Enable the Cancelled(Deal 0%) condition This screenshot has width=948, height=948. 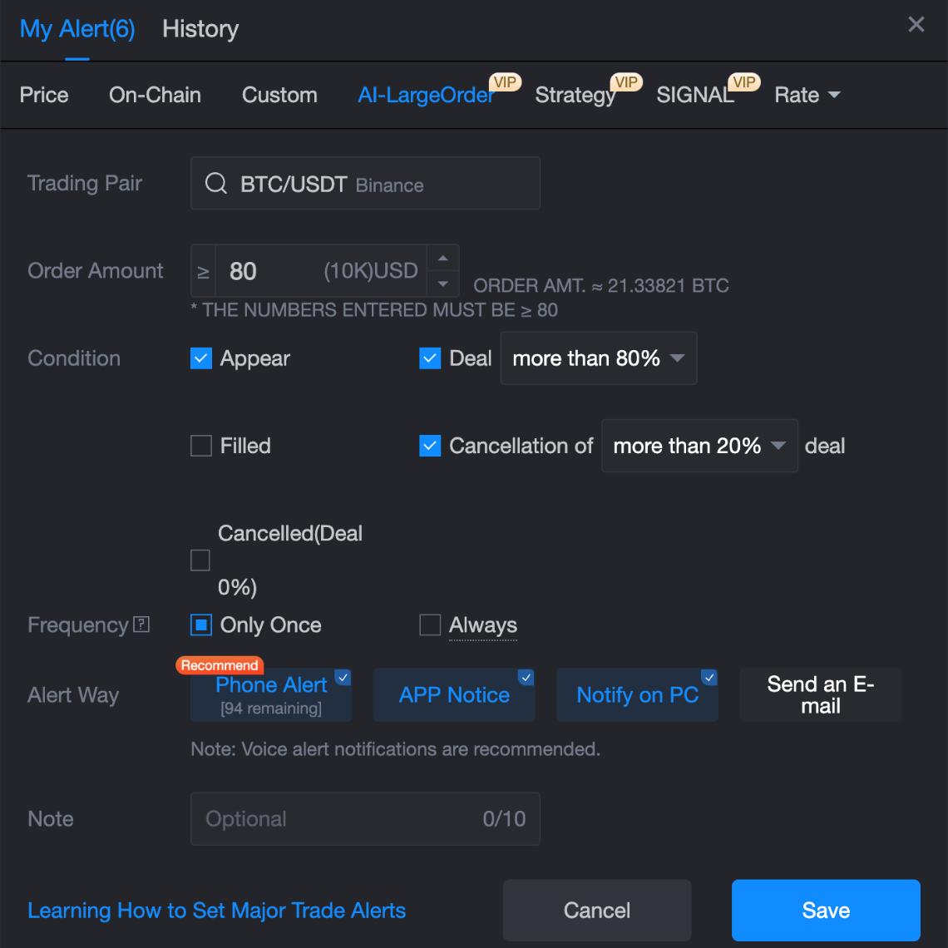(x=200, y=560)
